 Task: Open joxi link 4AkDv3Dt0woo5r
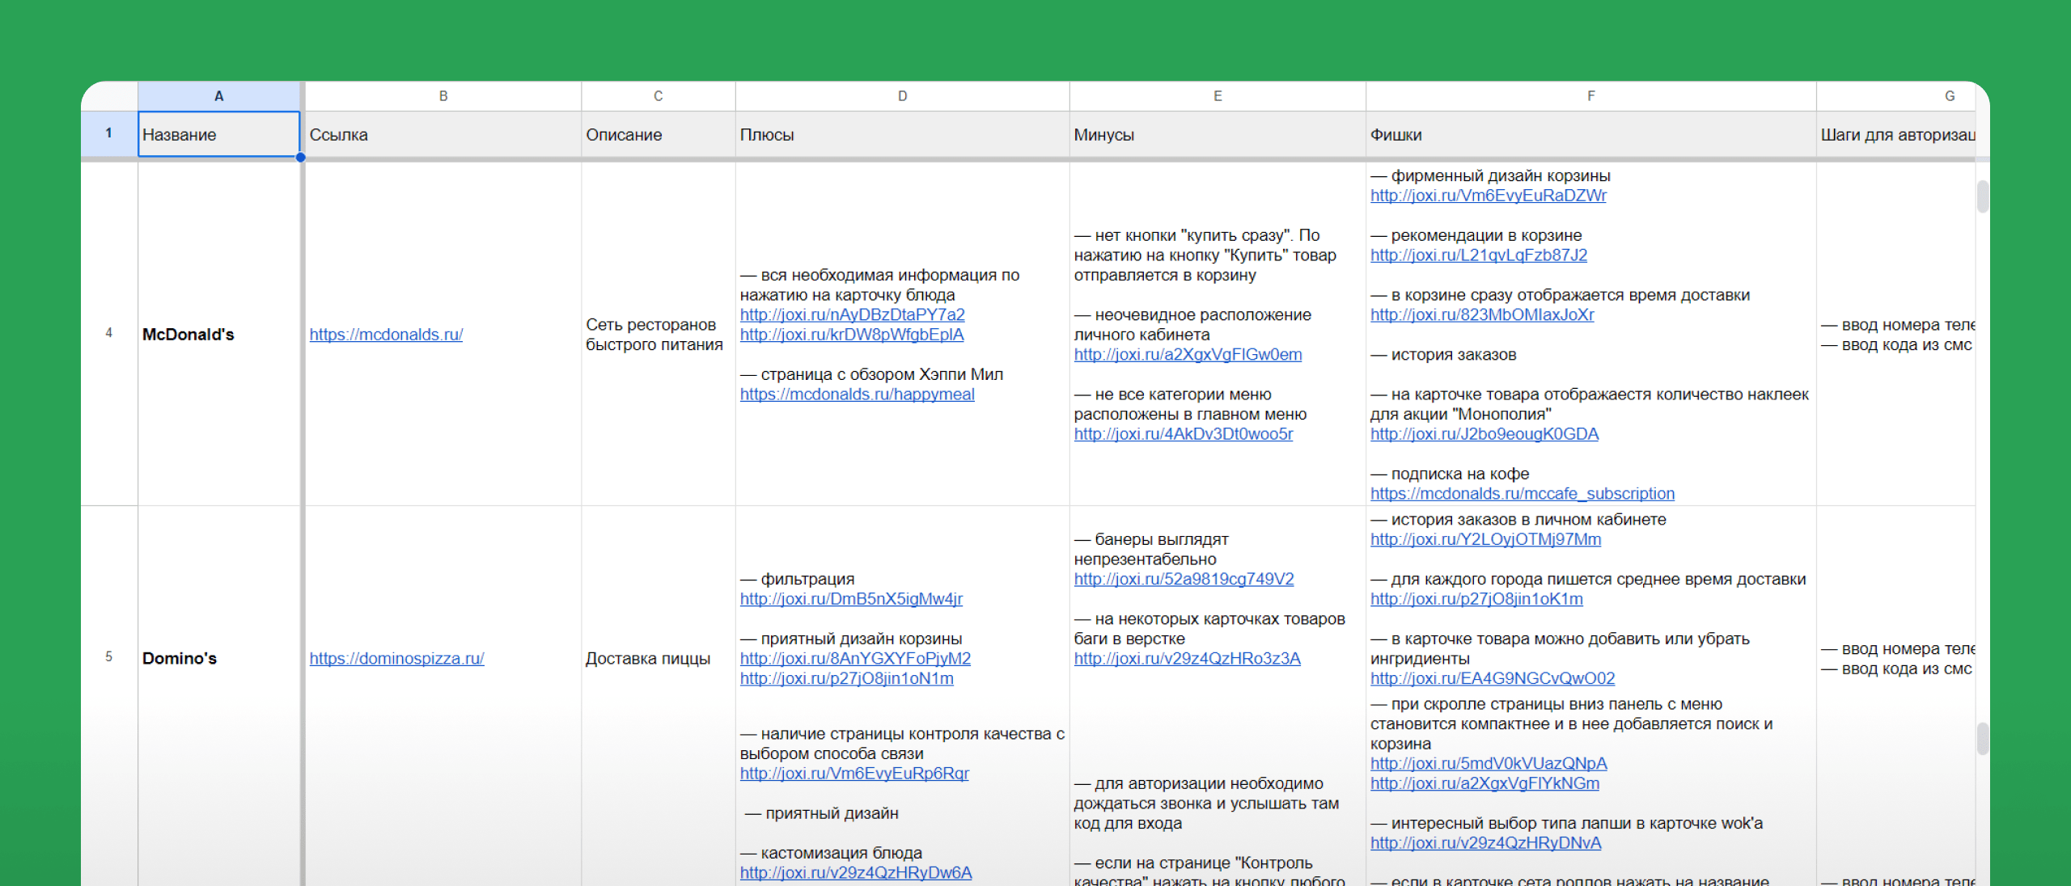coord(1183,434)
